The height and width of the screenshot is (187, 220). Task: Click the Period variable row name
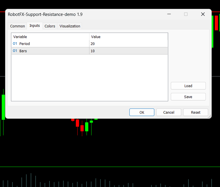25,44
